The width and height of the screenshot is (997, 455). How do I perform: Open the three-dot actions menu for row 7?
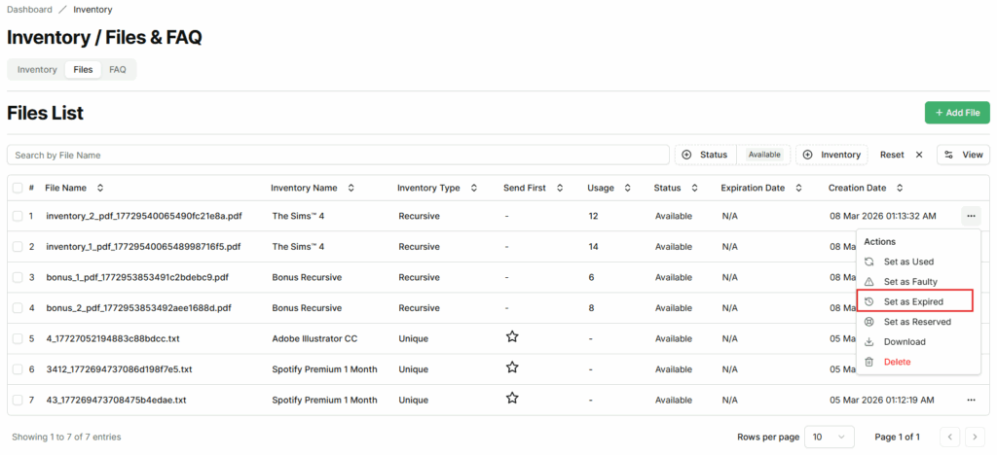point(971,400)
